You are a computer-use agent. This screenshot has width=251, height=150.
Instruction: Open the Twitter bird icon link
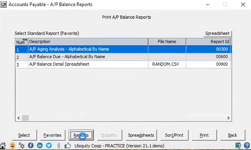[49, 145]
